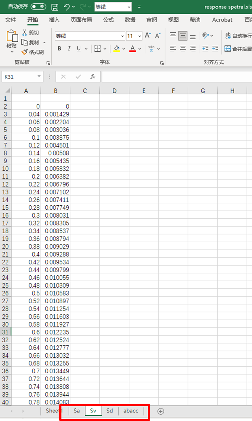Click the text orientation icon

click(x=205, y=35)
